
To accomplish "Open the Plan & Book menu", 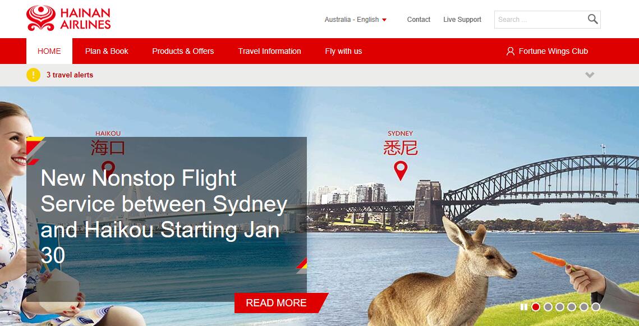I will click(107, 52).
